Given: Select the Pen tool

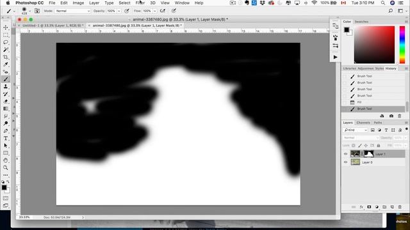Looking at the screenshot, I should [6, 131].
